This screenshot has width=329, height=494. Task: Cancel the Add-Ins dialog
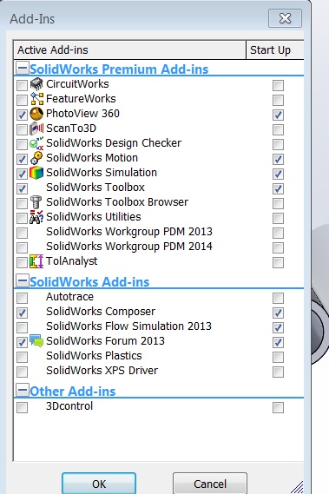(x=210, y=484)
